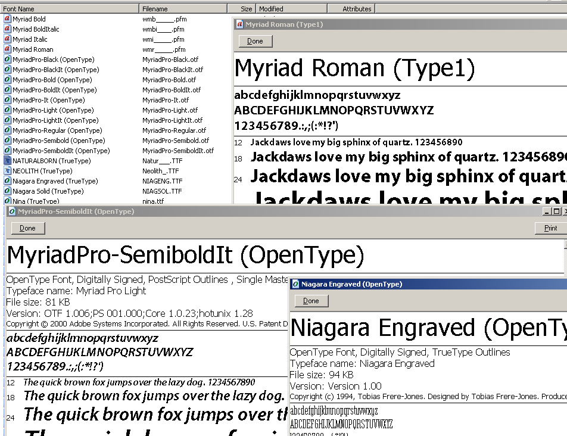The image size is (567, 436).
Task: Select the Myriad Italic font row
Action: tap(30, 39)
